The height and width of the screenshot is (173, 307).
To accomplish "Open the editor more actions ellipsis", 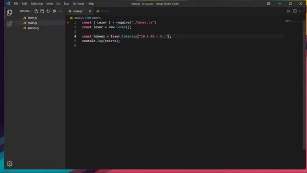I will click(x=301, y=11).
